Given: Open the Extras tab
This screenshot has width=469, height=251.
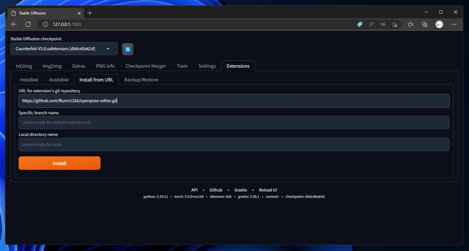Looking at the screenshot, I should tap(78, 66).
